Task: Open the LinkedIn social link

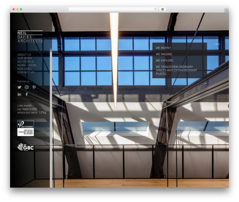Action: pos(19,95)
